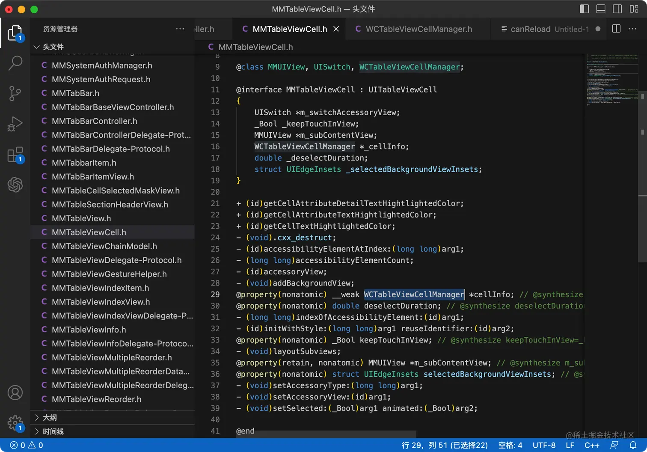Open the Accounts menu icon
The image size is (647, 452).
[x=15, y=393]
